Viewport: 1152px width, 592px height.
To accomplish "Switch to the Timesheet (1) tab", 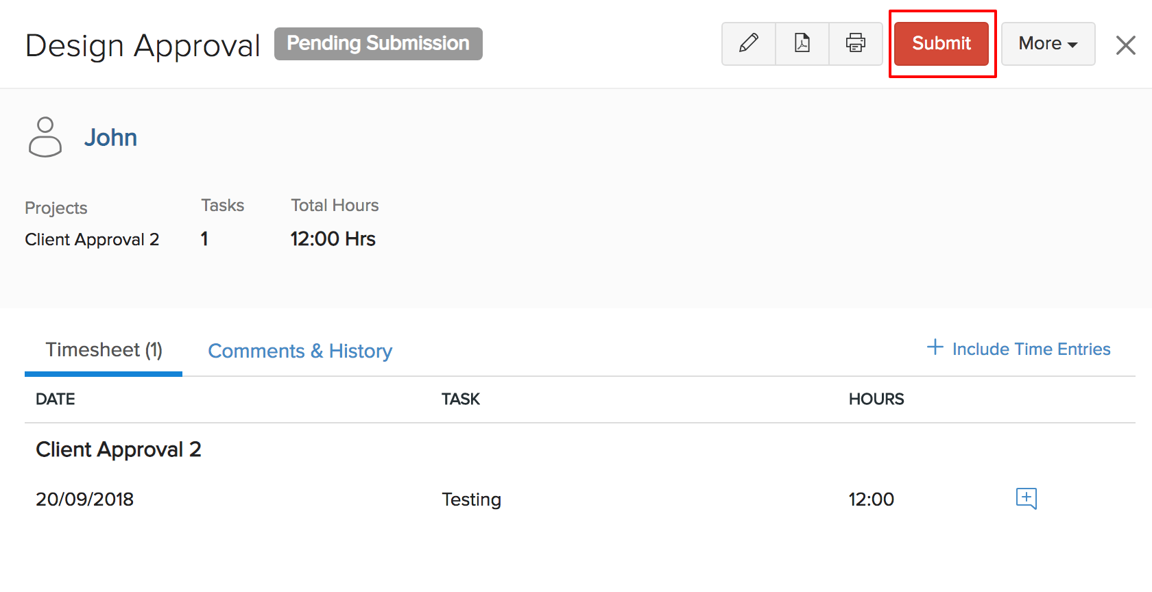I will click(x=104, y=350).
